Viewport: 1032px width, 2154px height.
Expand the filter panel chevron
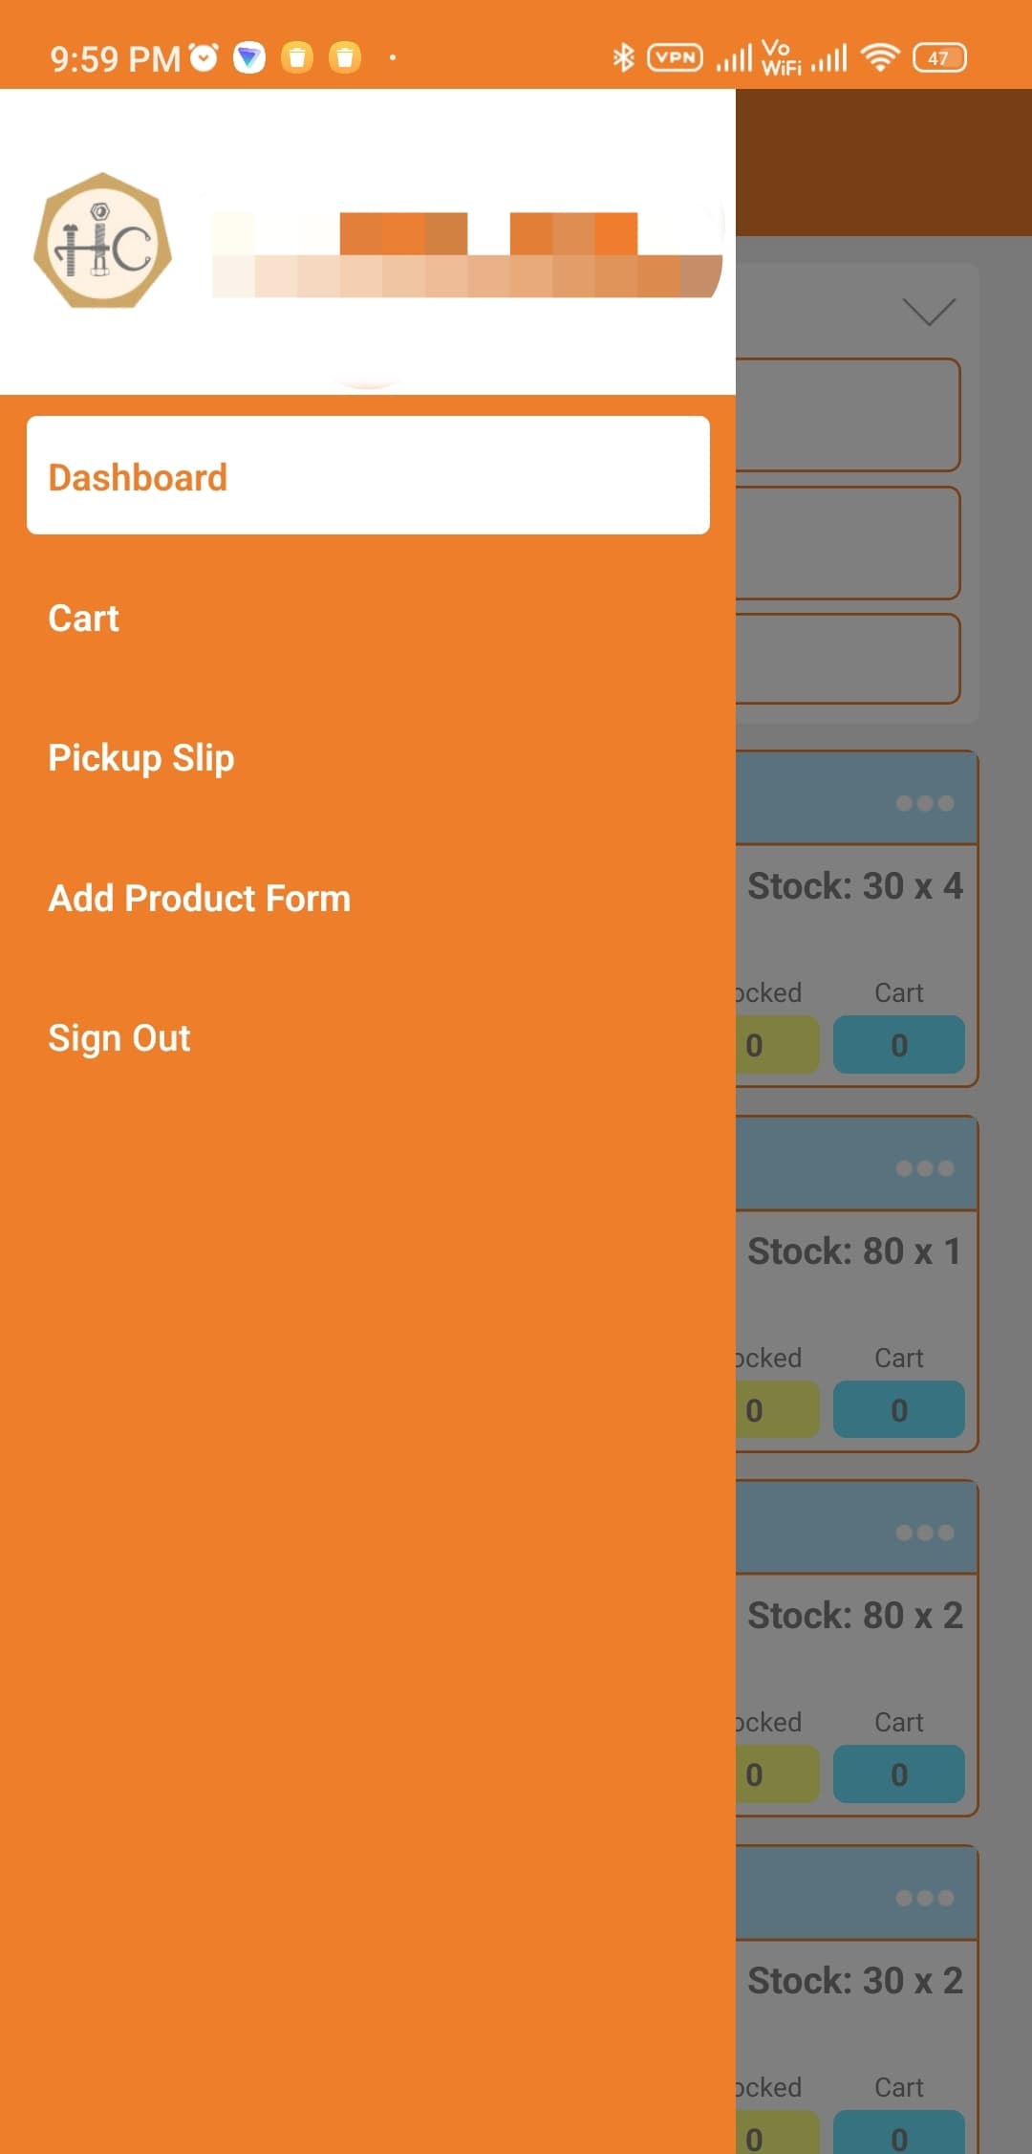pos(928,312)
